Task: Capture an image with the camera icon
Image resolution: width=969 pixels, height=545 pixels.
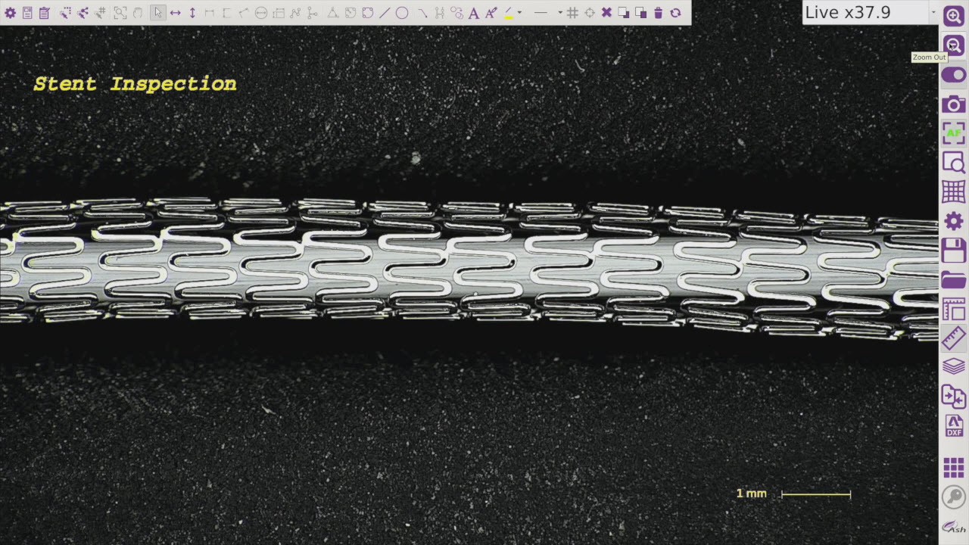Action: (954, 104)
